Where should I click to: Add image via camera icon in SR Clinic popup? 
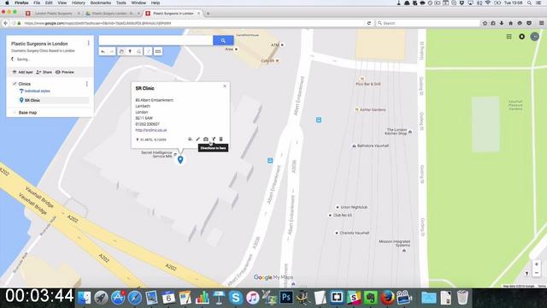[206, 139]
